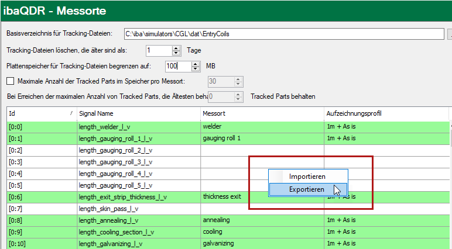Select the Id cell [0:10]
The image size is (452, 249).
(42, 244)
